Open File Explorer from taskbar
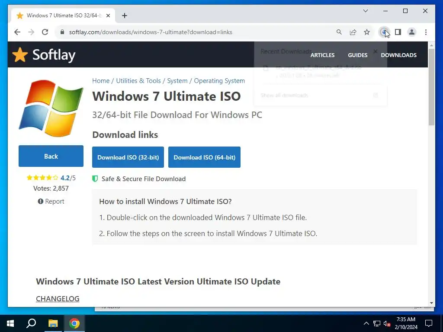The height and width of the screenshot is (332, 443). (53, 323)
